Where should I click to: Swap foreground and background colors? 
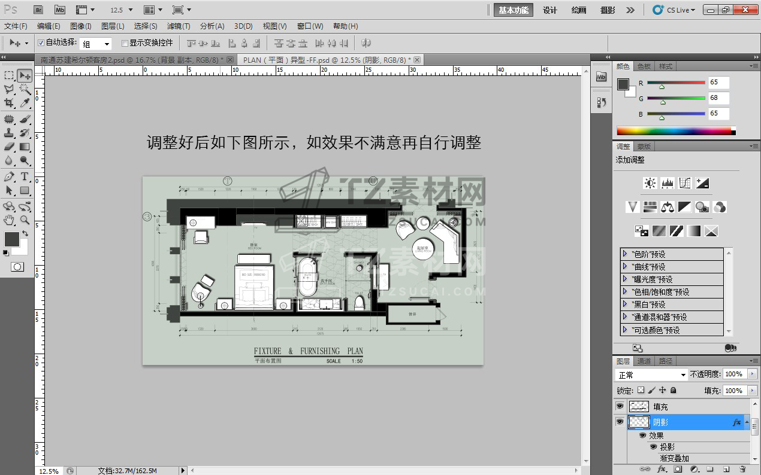point(25,233)
